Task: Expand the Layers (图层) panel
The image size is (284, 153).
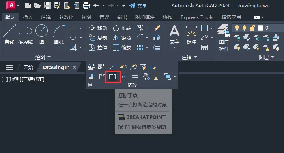Action: click(x=267, y=57)
